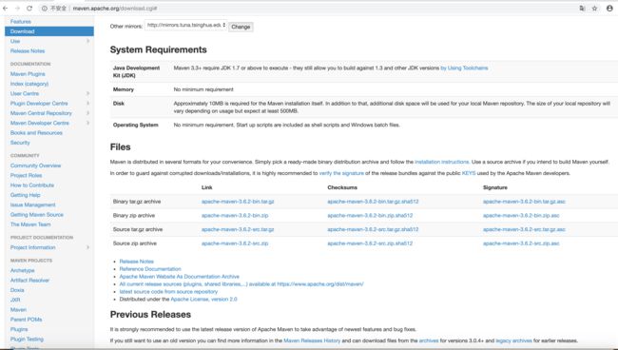Bookmark this page with star icon

tap(595, 9)
